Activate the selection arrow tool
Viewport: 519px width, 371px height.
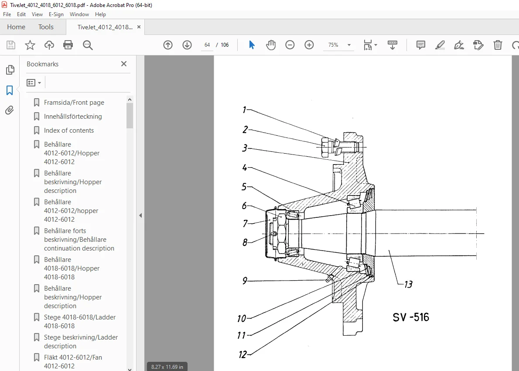(x=252, y=45)
